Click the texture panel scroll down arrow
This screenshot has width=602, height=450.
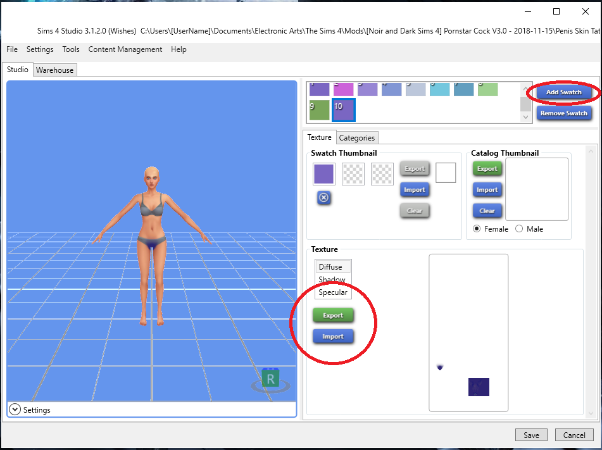(x=591, y=413)
